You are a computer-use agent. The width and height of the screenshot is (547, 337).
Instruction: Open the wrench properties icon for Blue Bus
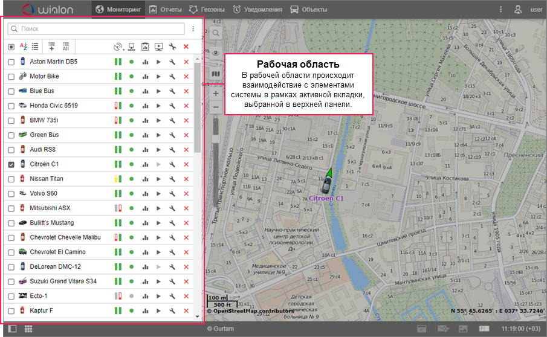172,91
